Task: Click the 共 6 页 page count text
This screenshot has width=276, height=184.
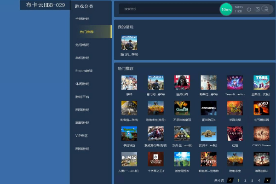Action: pos(219,180)
